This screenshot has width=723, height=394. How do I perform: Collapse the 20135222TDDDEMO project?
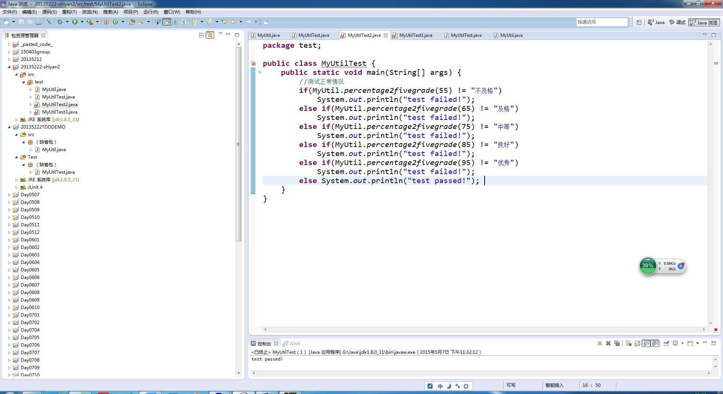[x=9, y=127]
